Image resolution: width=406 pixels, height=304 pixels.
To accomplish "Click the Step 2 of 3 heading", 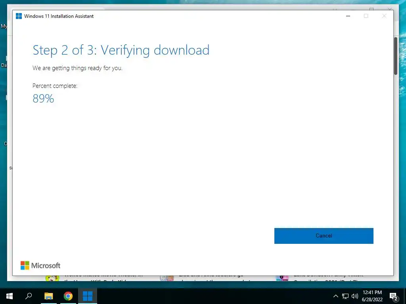I will (121, 50).
